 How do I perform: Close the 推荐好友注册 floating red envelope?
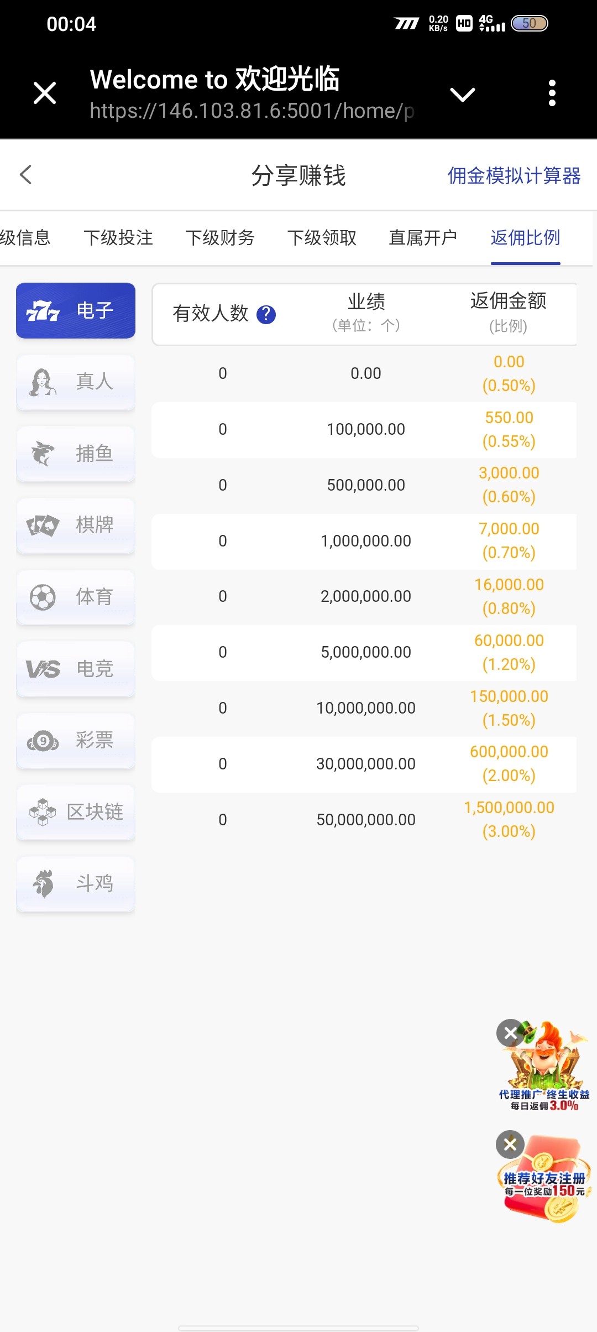(510, 1144)
